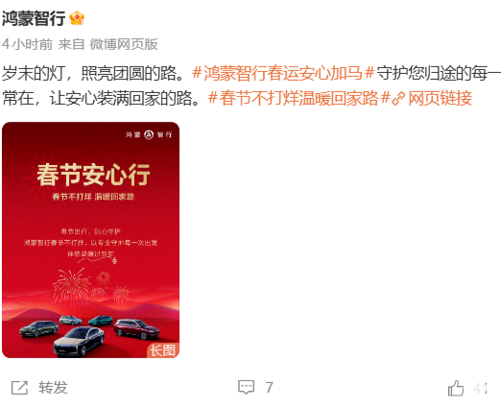Image resolution: width=501 pixels, height=409 pixels.
Task: Click the fireworks area of the poster
Action: [x=90, y=286]
